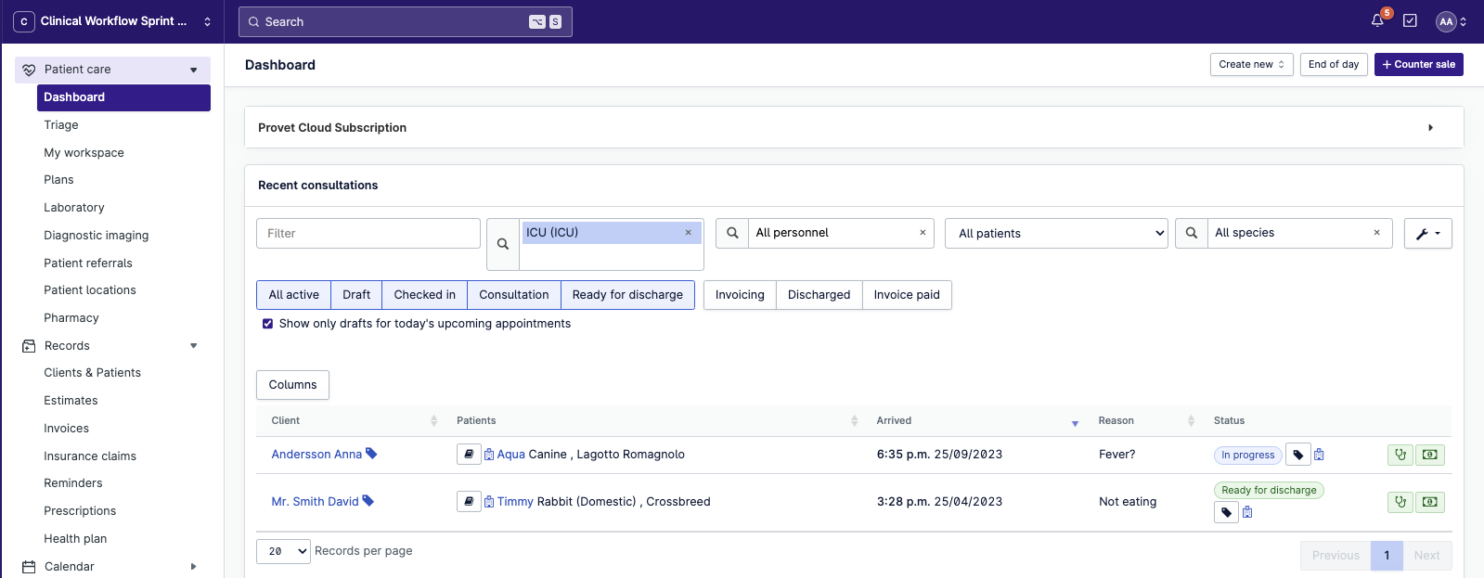Viewport: 1484px width, 578px height.
Task: Click the tag icon next to Andersson Anna
Action: pos(371,454)
